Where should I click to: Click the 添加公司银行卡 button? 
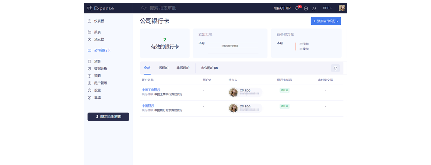coord(326,21)
